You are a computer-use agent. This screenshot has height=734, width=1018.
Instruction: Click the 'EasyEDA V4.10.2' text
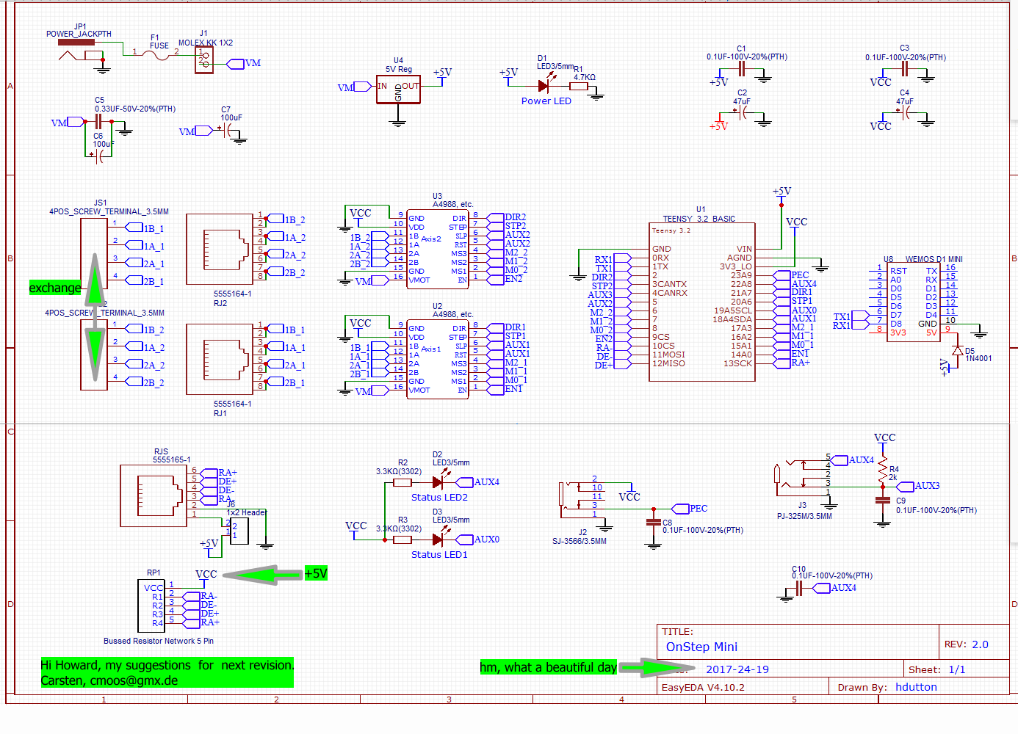[703, 687]
